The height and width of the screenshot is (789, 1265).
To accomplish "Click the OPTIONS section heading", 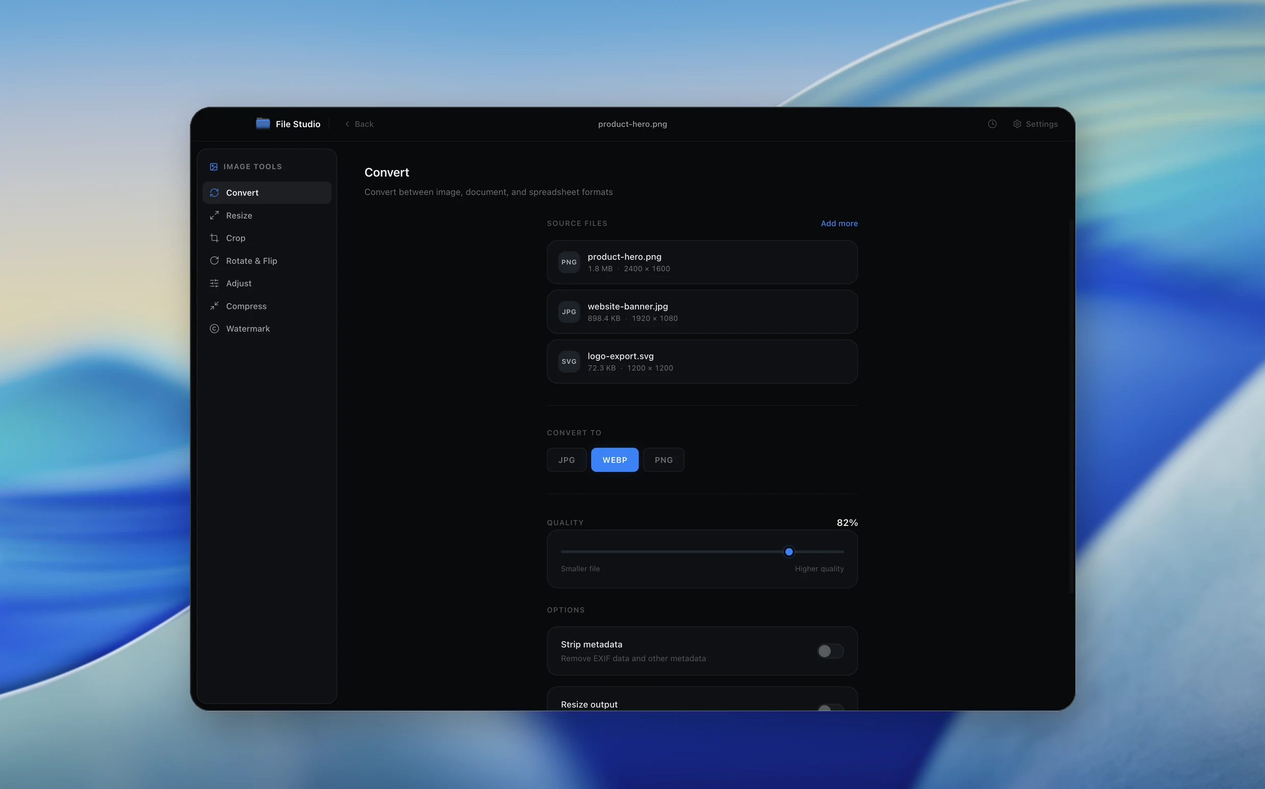I will click(x=566, y=610).
